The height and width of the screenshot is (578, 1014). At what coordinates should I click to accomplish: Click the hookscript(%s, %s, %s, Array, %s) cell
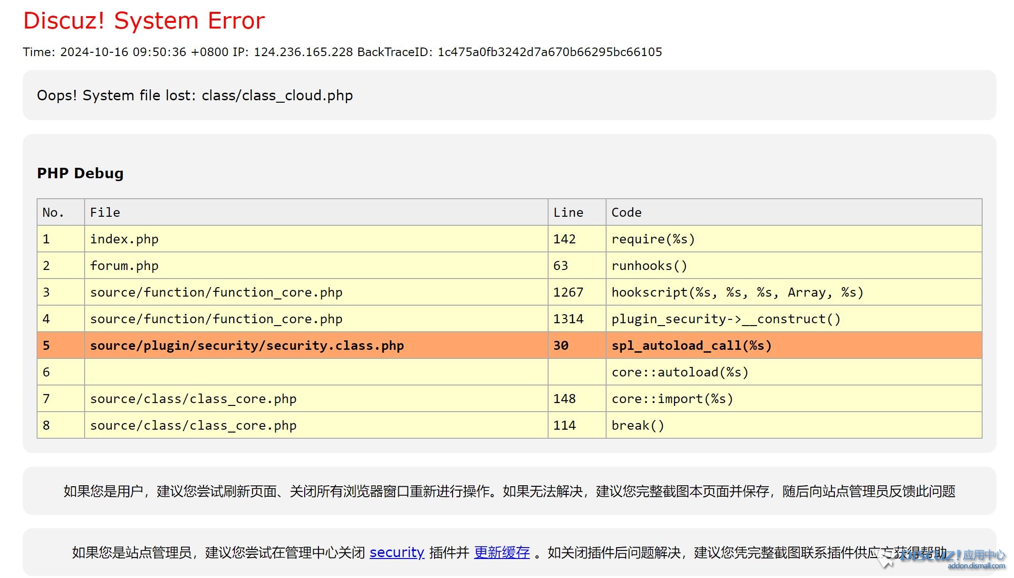[794, 292]
